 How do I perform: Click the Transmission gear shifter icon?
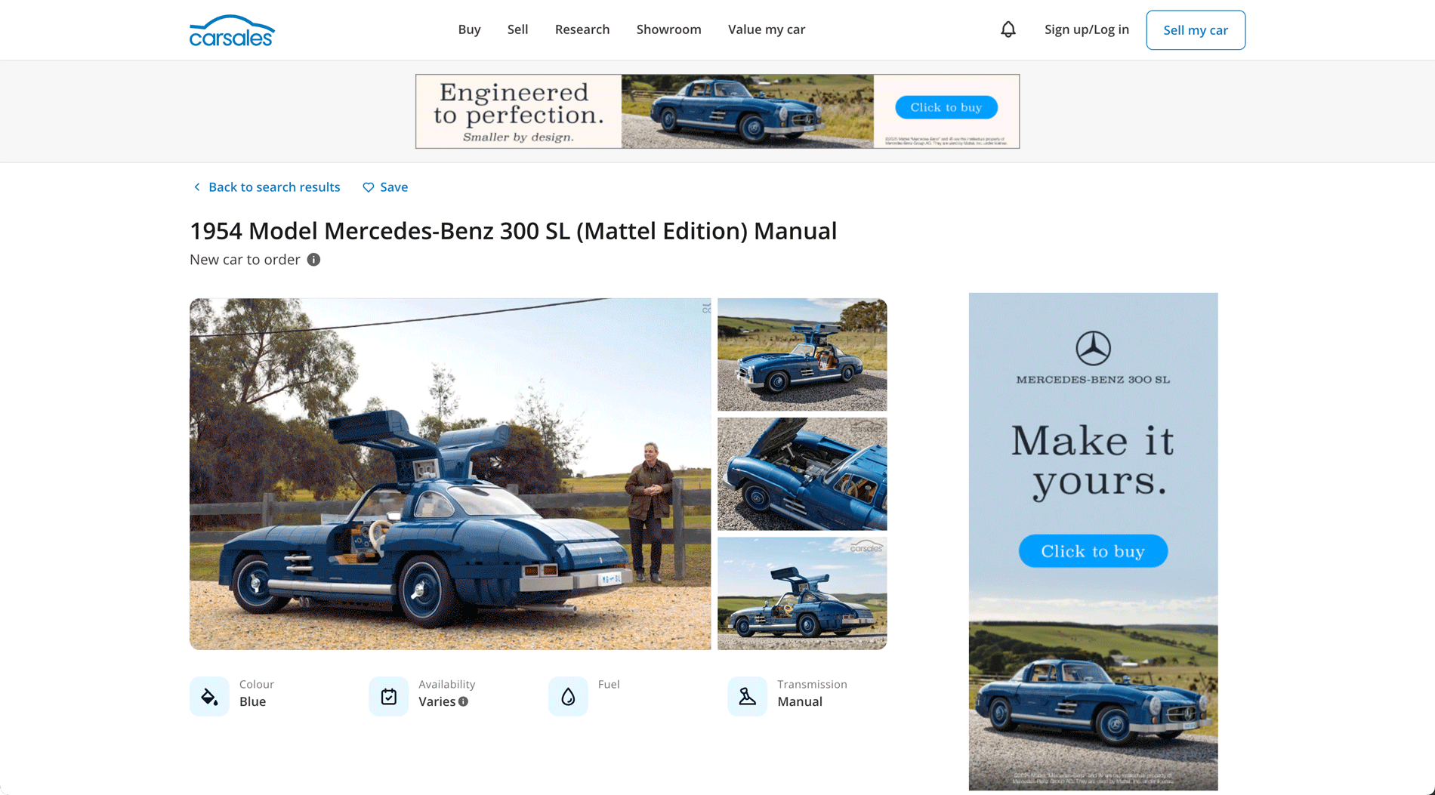pos(747,695)
